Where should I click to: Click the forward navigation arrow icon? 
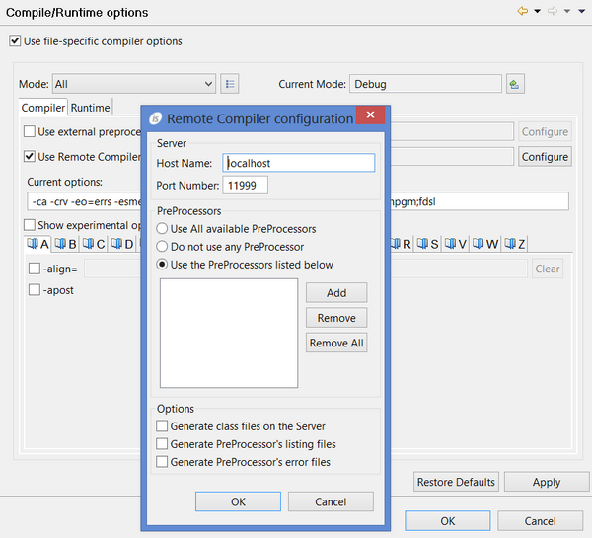coord(552,12)
